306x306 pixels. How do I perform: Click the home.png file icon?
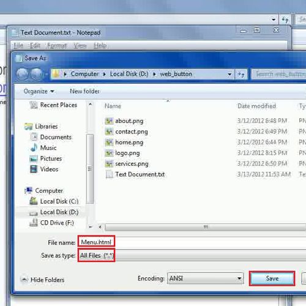109,142
